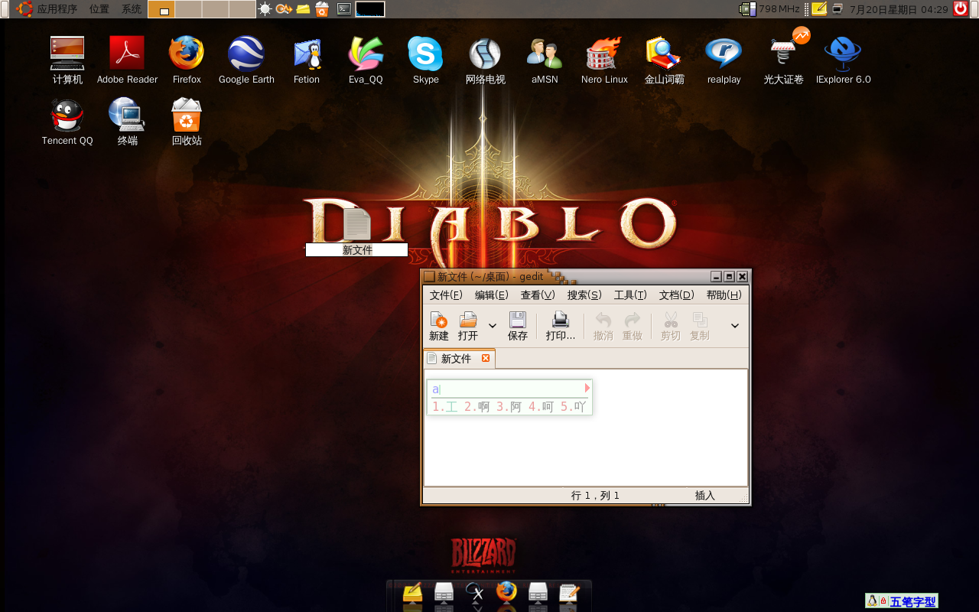The height and width of the screenshot is (612, 979).
Task: Open the 帮助(H) menu in gedit
Action: pos(724,295)
